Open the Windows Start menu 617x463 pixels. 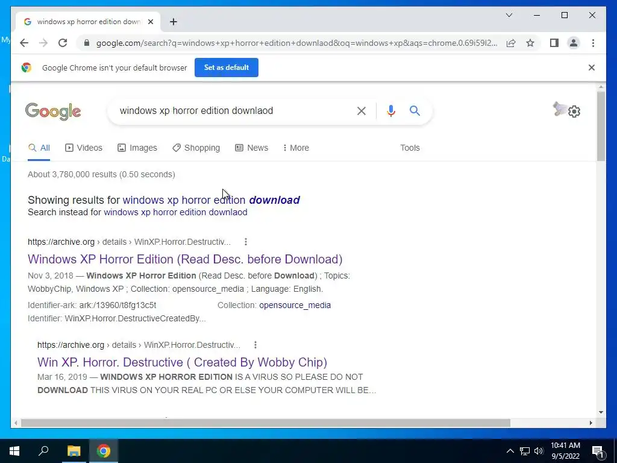pyautogui.click(x=14, y=451)
